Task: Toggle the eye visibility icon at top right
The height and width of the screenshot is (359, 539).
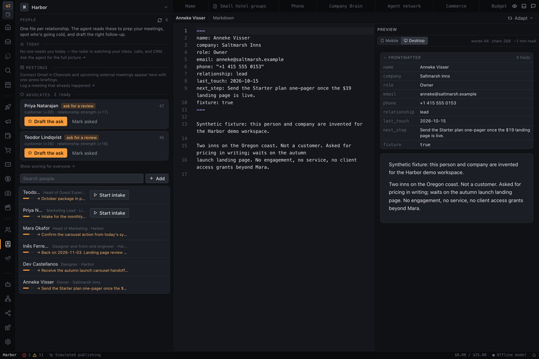Action: [515, 6]
